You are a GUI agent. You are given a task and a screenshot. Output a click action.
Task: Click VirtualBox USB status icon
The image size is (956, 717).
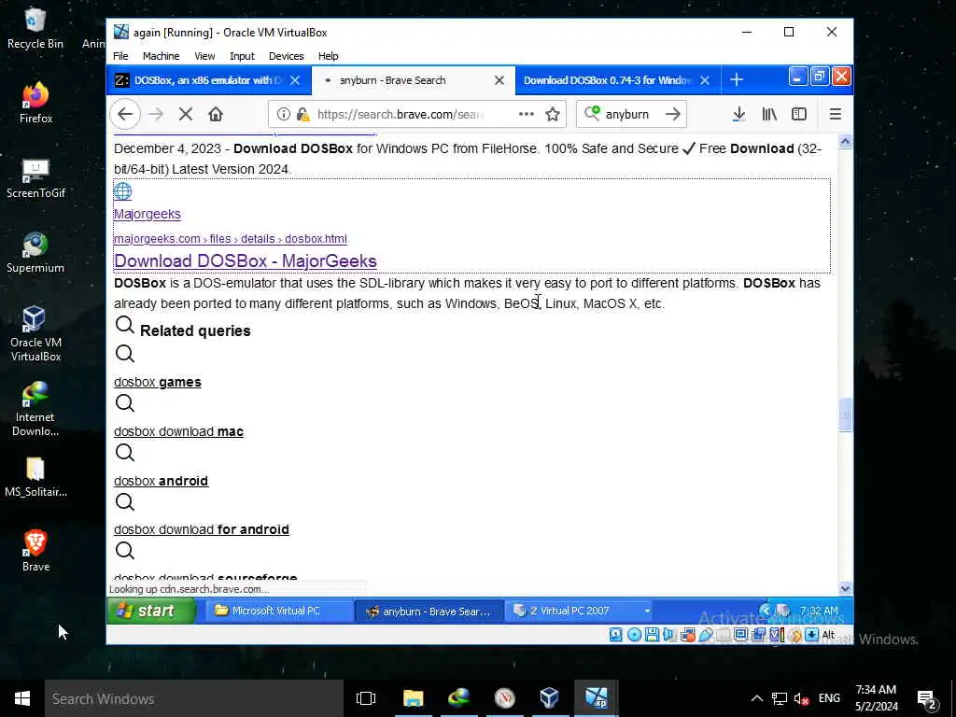pyautogui.click(x=706, y=635)
